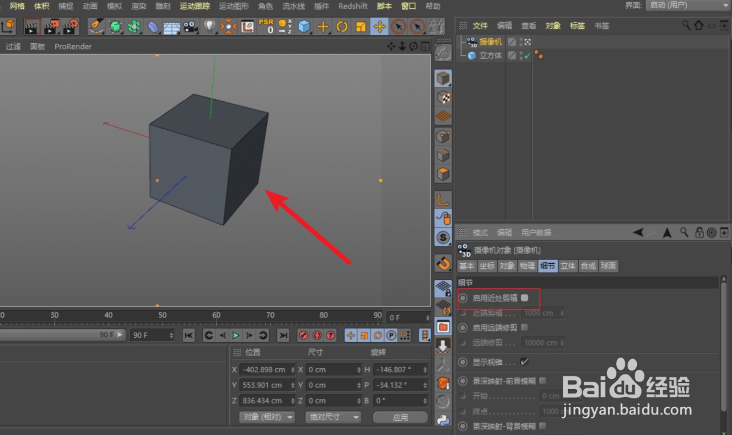
Task: Enable 启用近处剪辑 checkbox
Action: click(524, 298)
